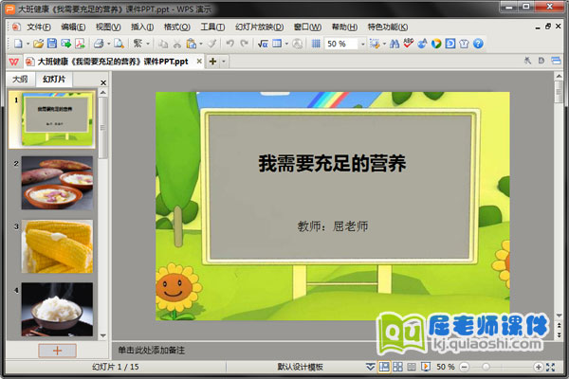Run ABC spell check
This screenshot has height=379, width=569.
pos(408,44)
